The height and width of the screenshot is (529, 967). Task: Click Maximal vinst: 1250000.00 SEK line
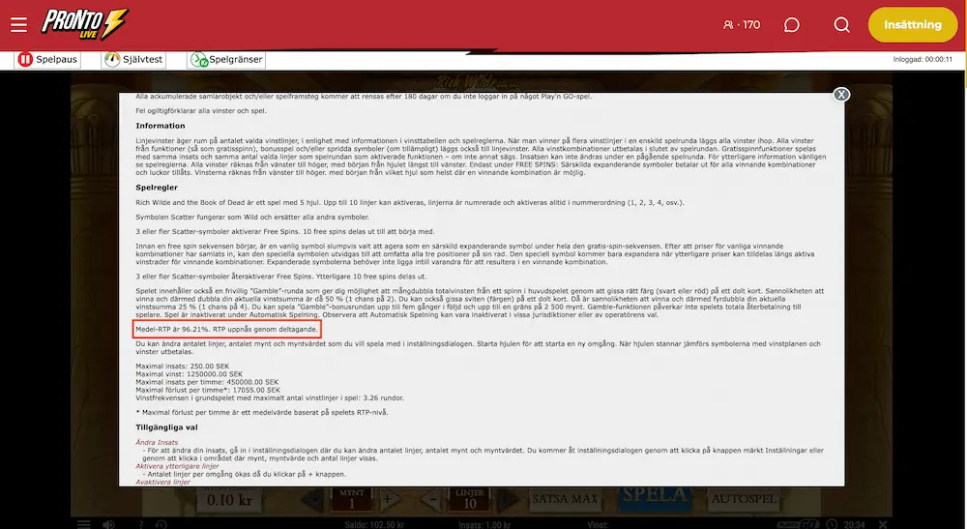(189, 374)
